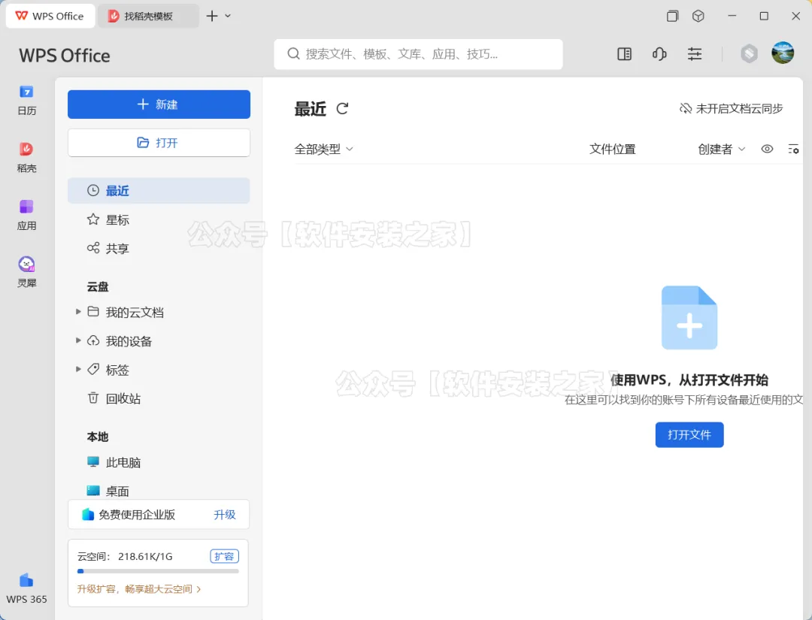
Task: Click the 打开 button
Action: point(159,143)
